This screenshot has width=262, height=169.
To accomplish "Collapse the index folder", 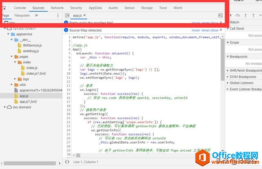I will [15, 62].
